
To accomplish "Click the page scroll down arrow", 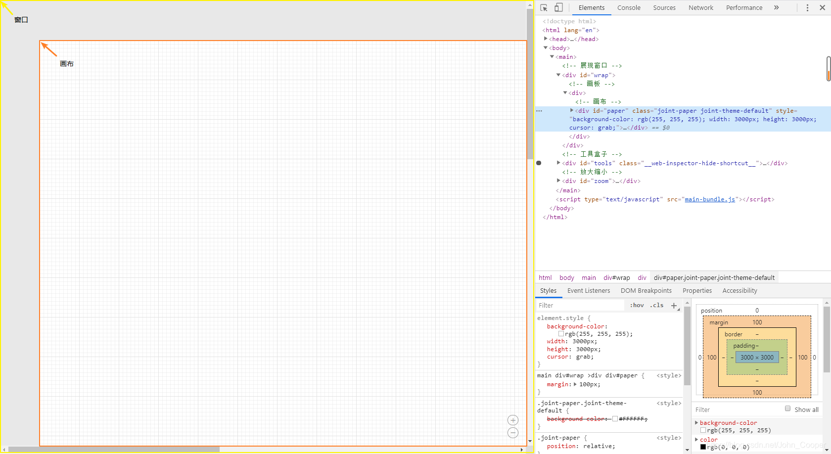I will (x=530, y=441).
